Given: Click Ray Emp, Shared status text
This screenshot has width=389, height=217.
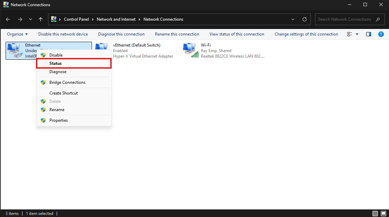Looking at the screenshot, I should tap(216, 51).
